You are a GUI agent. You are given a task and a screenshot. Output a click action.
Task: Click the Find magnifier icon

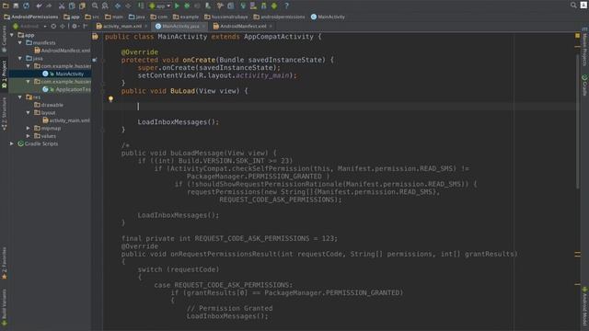(95, 6)
